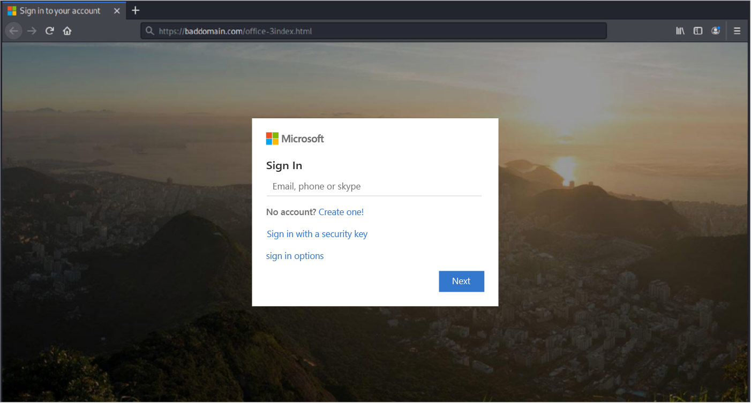Screen dimensions: 751x403
Task: Focus the address bar URL field
Action: tap(373, 31)
